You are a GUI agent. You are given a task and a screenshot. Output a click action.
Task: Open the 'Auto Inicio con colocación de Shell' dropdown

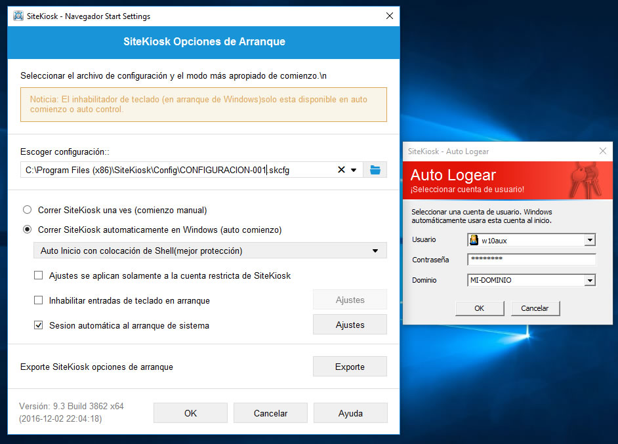point(375,251)
